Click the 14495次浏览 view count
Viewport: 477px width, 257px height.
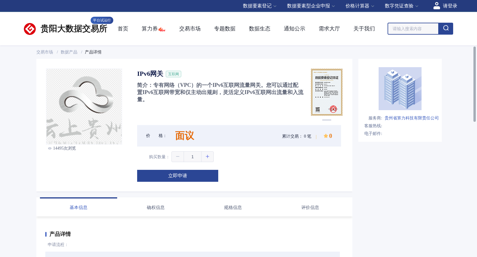(64, 148)
